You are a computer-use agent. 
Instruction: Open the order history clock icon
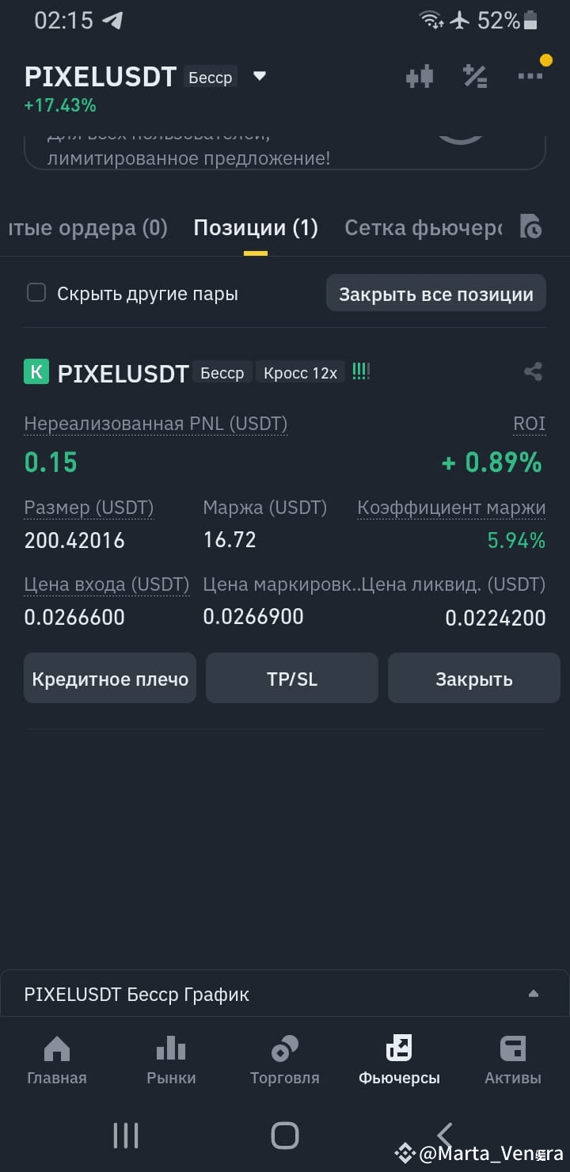pos(531,226)
